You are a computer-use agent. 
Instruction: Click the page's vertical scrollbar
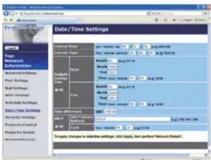(x=209, y=89)
